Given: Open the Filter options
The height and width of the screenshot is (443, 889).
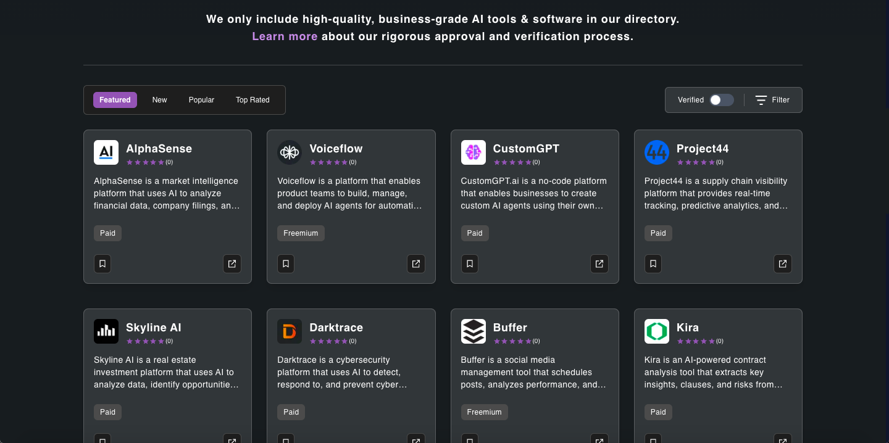Looking at the screenshot, I should [x=773, y=100].
